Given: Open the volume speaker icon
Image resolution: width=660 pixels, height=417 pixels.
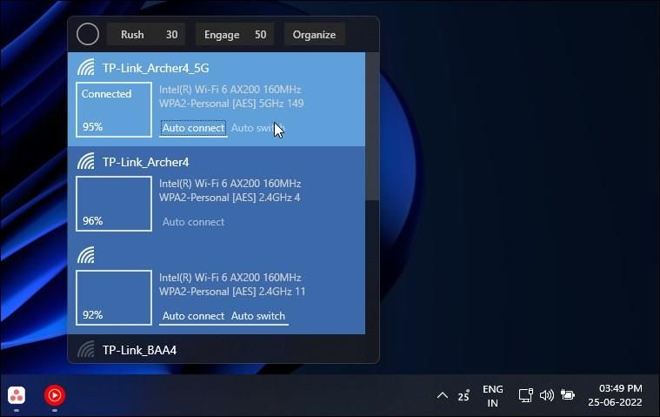Looking at the screenshot, I should tap(546, 395).
